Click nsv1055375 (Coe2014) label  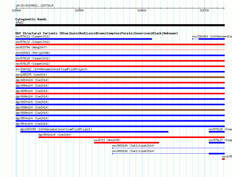(31, 75)
